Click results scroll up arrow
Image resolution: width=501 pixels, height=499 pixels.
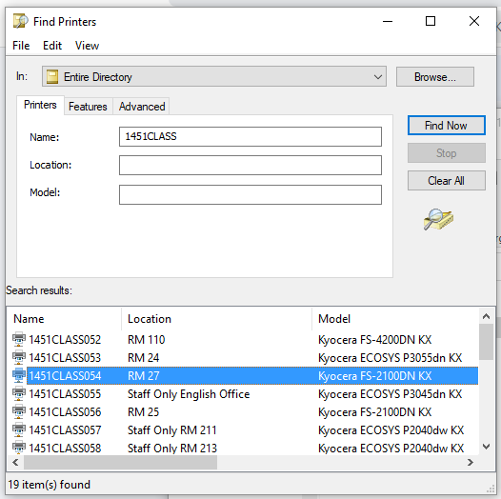click(486, 316)
